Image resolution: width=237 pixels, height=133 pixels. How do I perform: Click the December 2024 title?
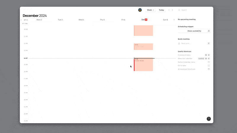tap(35, 16)
